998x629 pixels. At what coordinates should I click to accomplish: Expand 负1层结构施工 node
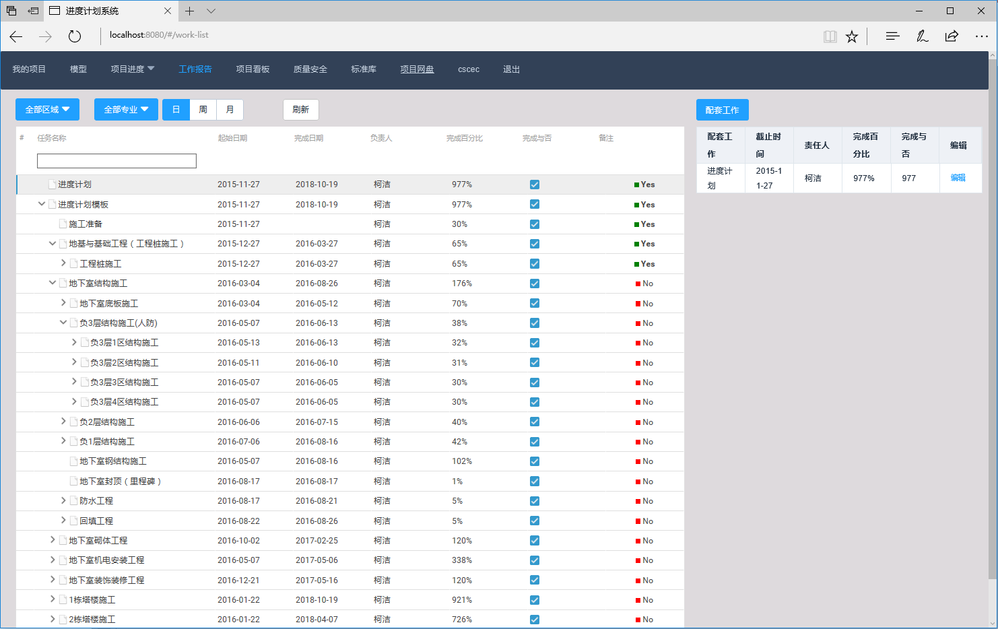pyautogui.click(x=63, y=441)
